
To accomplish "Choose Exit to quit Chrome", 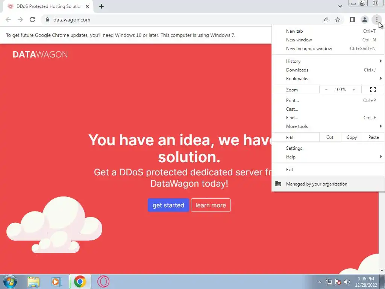I will click(328, 170).
